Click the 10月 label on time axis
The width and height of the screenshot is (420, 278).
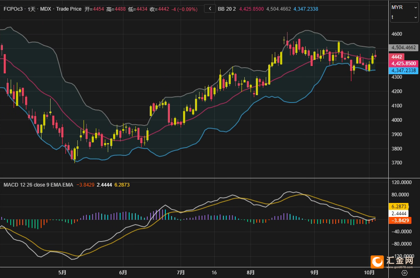click(369, 272)
